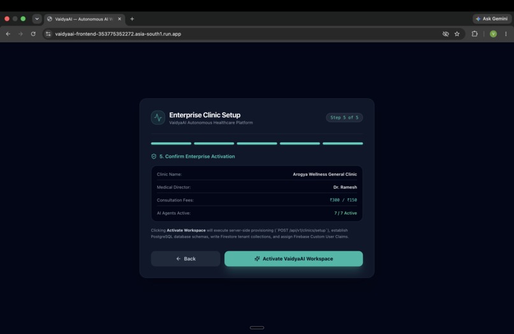Click the shield icon beside Confirm Enterprise Activation
This screenshot has width=514, height=334.
click(x=154, y=156)
